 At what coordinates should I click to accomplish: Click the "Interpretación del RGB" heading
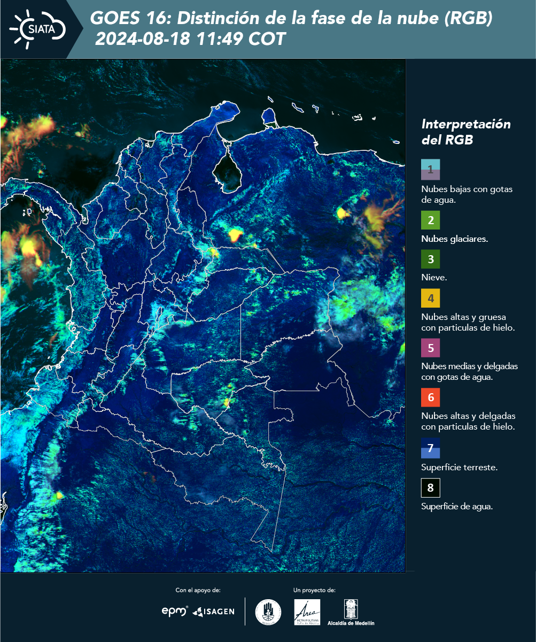click(x=466, y=132)
